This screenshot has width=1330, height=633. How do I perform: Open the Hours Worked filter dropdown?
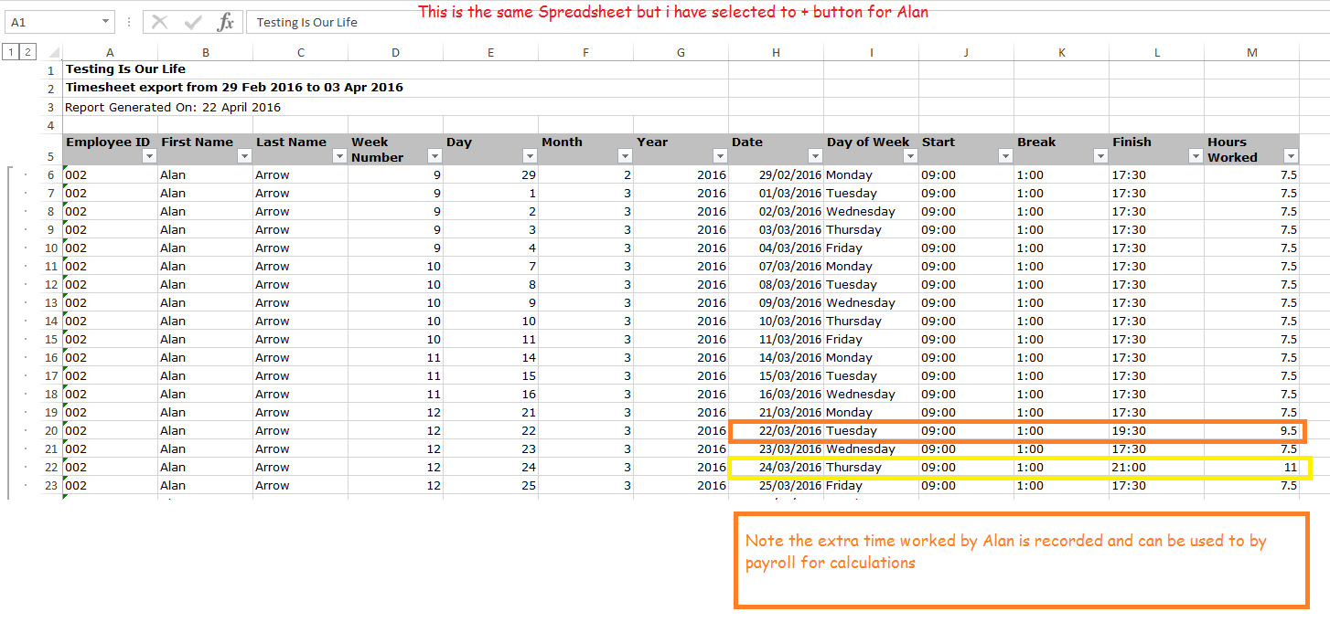(1291, 156)
